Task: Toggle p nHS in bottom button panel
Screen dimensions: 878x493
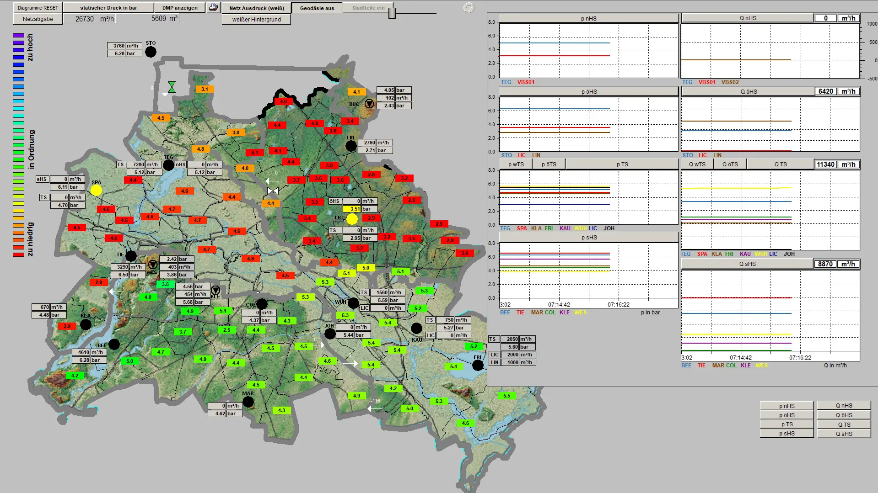Action: point(787,406)
